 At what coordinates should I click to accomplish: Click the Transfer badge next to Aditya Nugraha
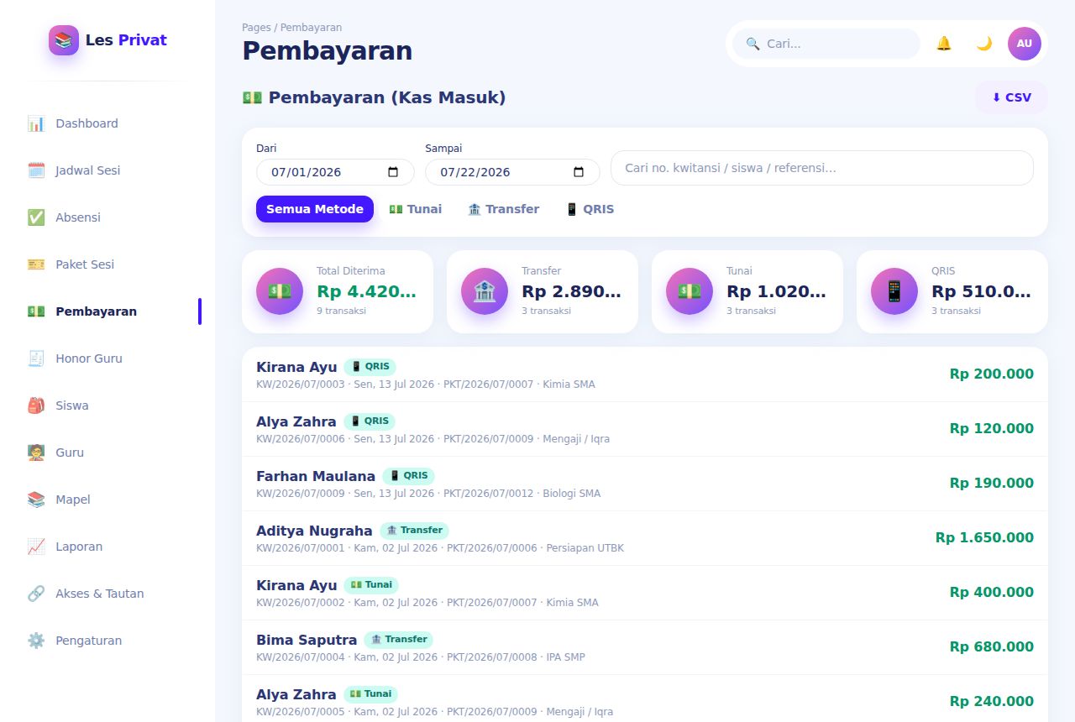pos(414,531)
